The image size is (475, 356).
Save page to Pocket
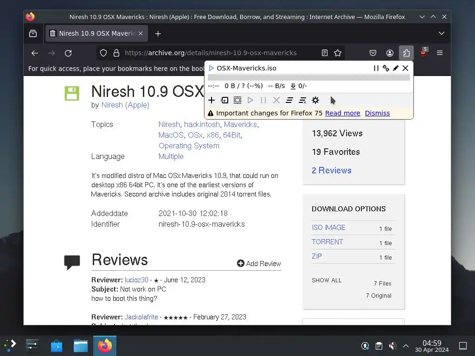click(x=373, y=53)
